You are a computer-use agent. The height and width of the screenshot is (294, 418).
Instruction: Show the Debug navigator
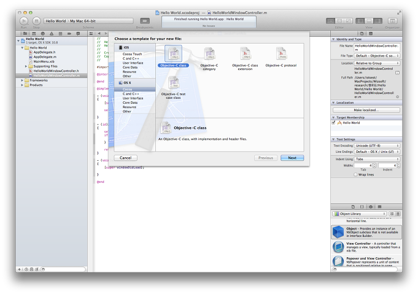60,34
